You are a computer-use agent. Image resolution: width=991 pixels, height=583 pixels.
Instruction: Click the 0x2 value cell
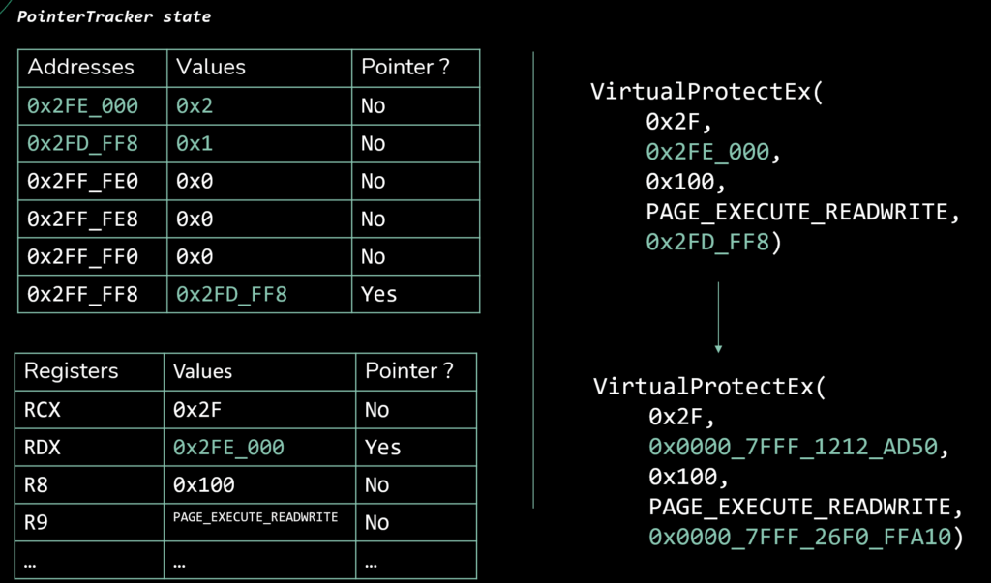pos(195,105)
